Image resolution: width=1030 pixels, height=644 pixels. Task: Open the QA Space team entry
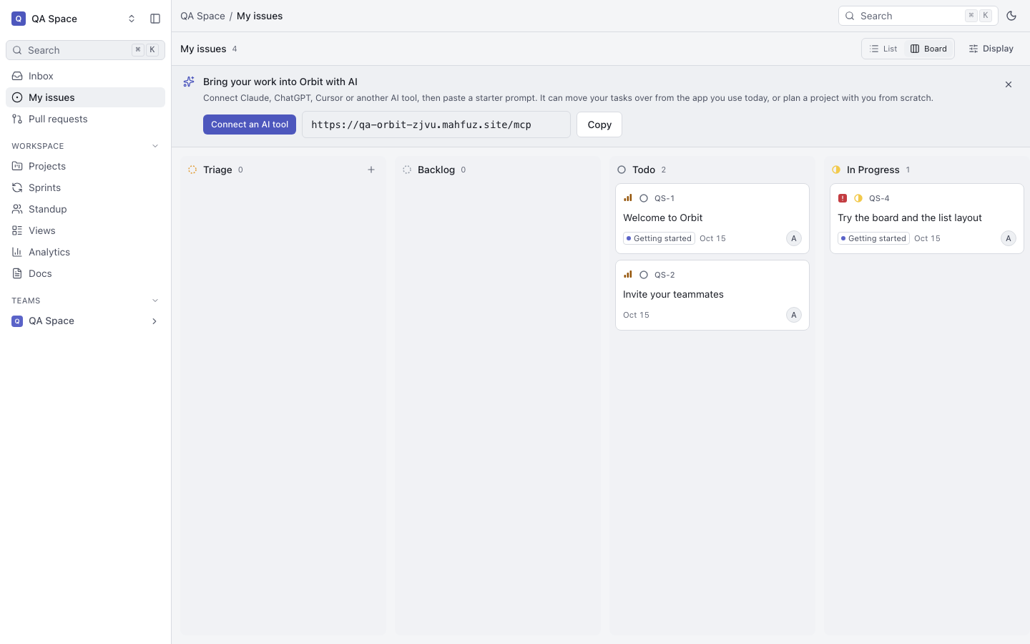[x=85, y=321]
